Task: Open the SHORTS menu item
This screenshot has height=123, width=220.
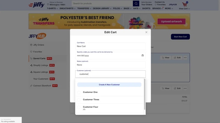Action: (146, 8)
